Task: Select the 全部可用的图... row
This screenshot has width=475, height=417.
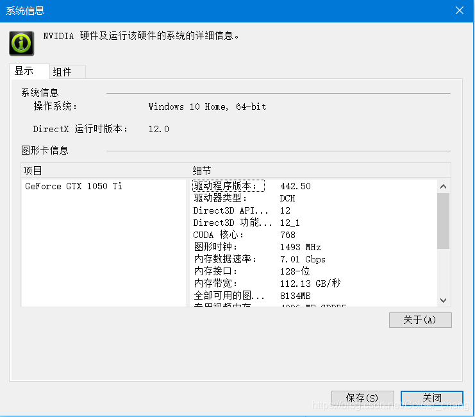Action: [313, 295]
